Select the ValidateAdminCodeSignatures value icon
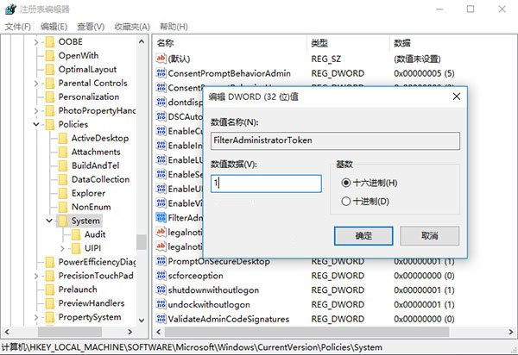 coord(161,318)
